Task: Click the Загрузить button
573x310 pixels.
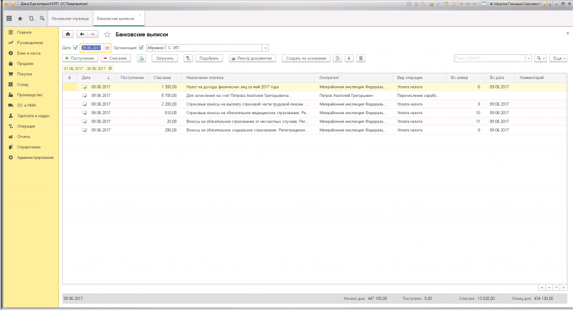Action: (x=165, y=58)
